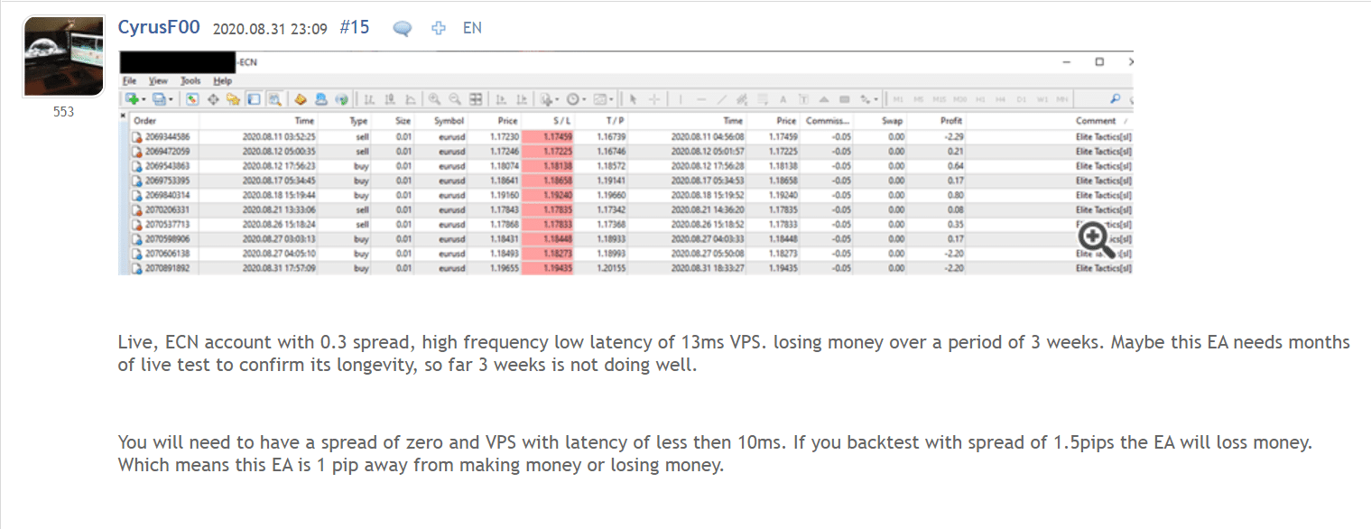Select the M15 timeframe button
The width and height of the screenshot is (1371, 529).
tap(939, 99)
